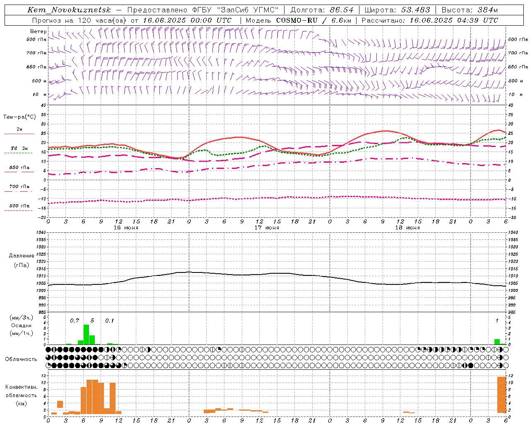Image resolution: width=530 pixels, height=424 pixels.
Task: Click solid line sample under '2м' legend
Action: pos(19,134)
